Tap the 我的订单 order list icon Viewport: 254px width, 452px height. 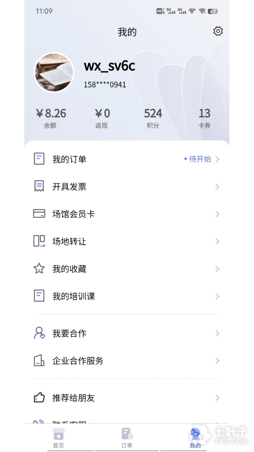pyautogui.click(x=39, y=159)
